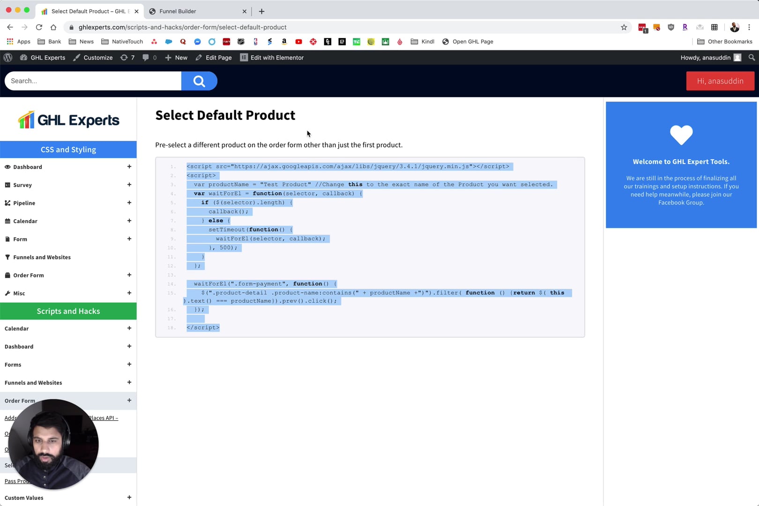Open the Chrome three-dot menu
759x506 pixels.
pos(749,27)
